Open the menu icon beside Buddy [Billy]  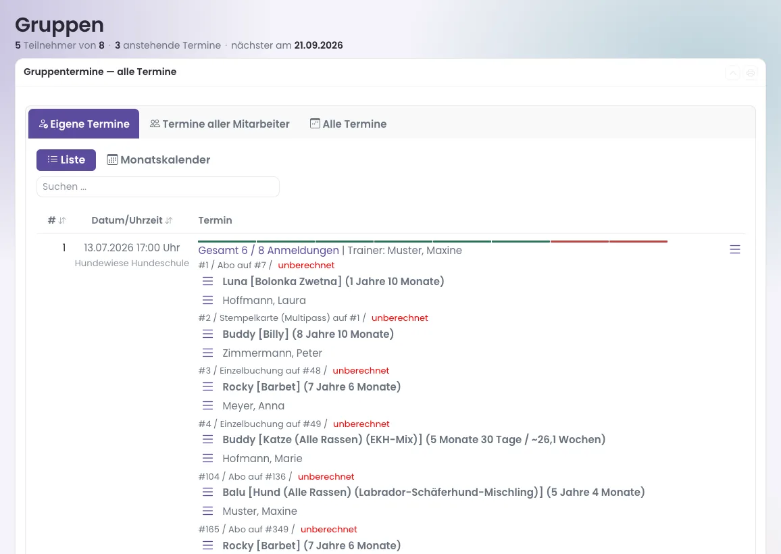pos(207,334)
